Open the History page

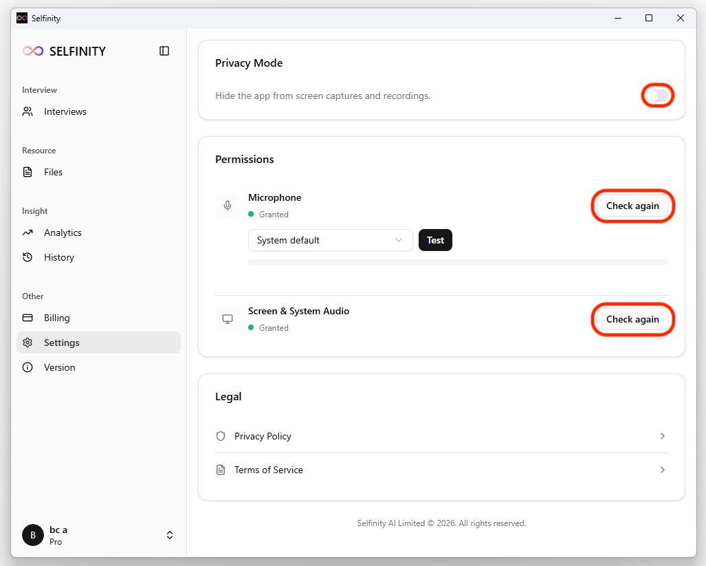point(98,257)
